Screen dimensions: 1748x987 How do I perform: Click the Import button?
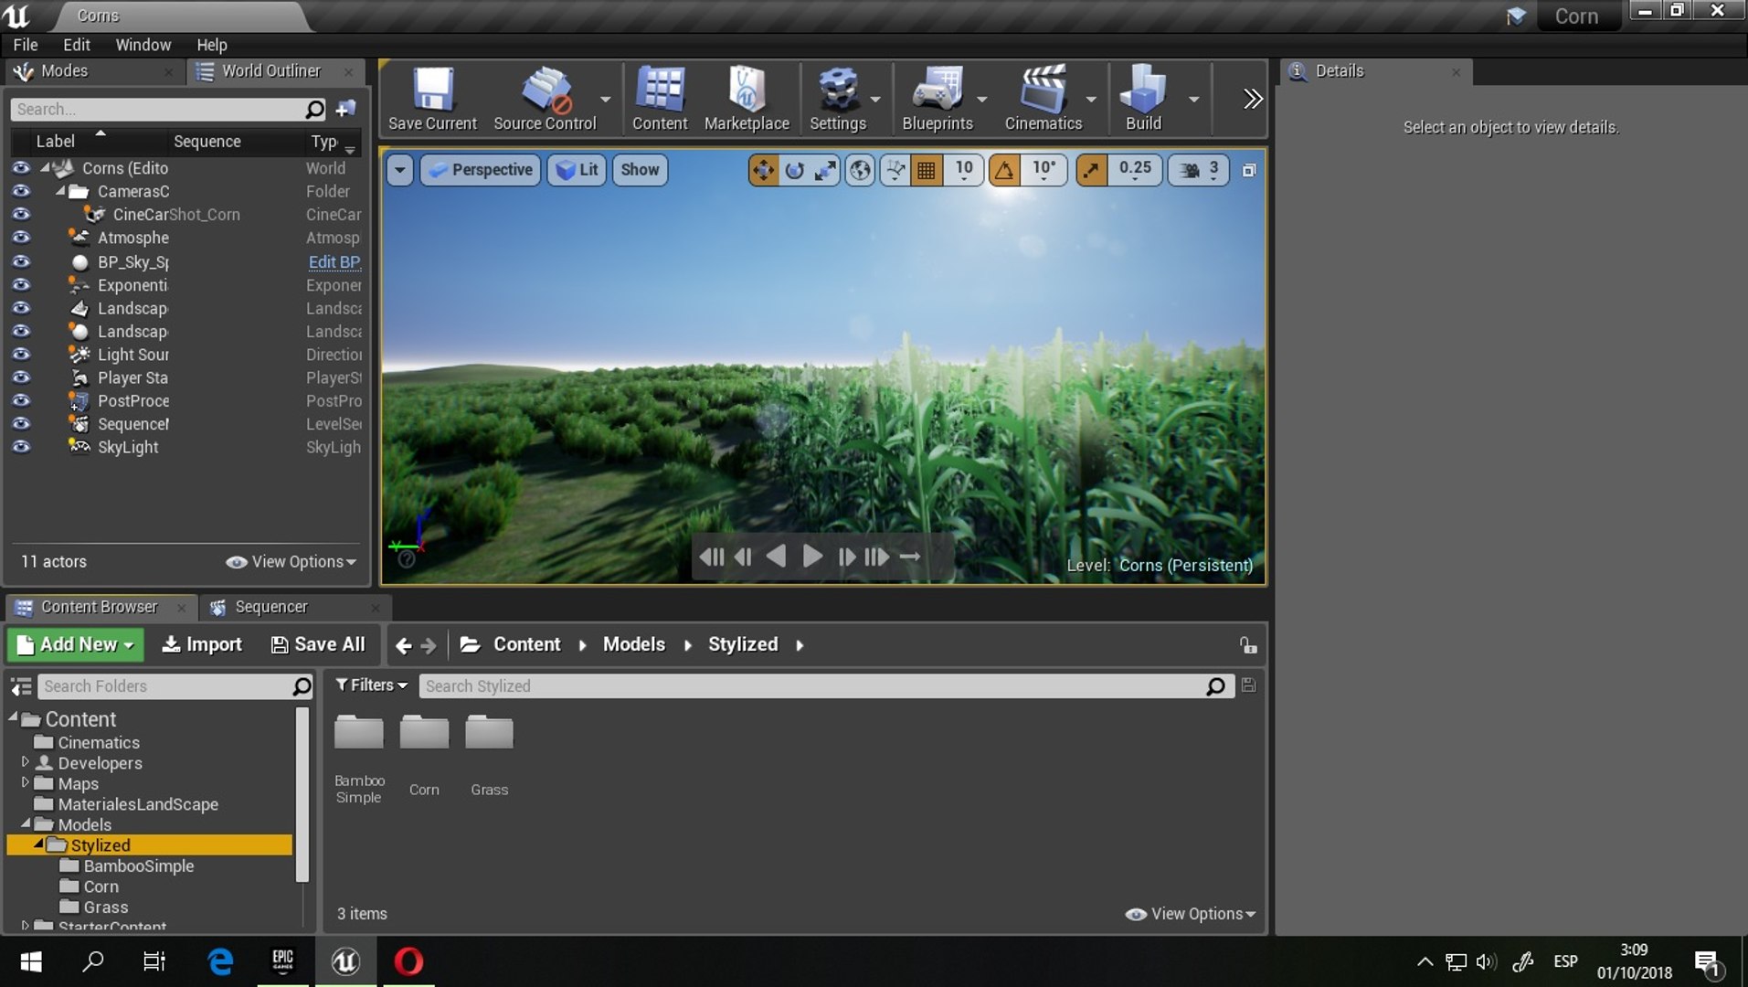[x=202, y=644]
